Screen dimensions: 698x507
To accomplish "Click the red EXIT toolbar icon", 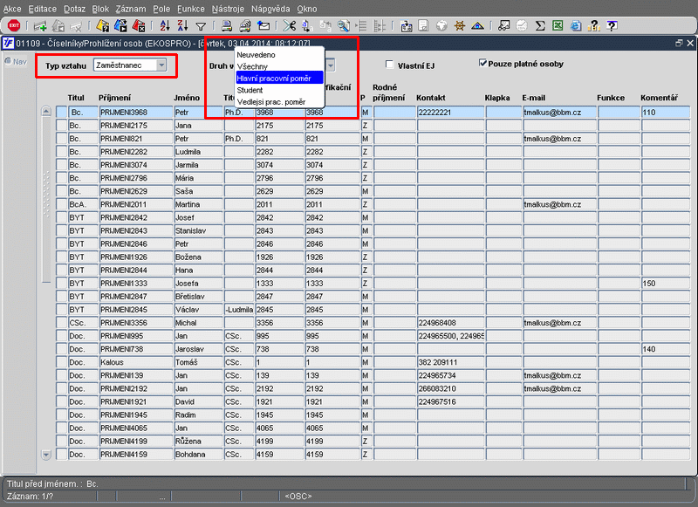I will point(14,26).
